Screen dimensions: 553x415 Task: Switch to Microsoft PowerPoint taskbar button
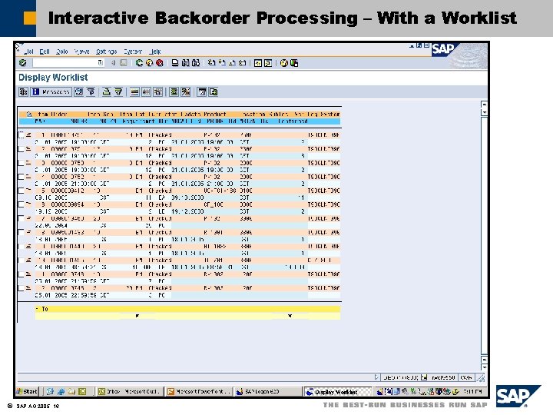click(x=199, y=391)
